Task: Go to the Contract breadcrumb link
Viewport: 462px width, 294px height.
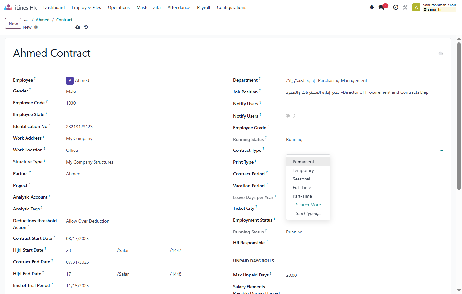Action: [64, 20]
